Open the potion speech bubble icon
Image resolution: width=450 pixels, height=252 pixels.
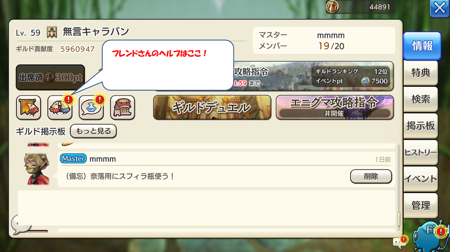click(91, 107)
